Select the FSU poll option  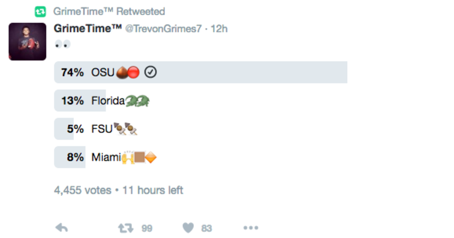tap(201, 129)
